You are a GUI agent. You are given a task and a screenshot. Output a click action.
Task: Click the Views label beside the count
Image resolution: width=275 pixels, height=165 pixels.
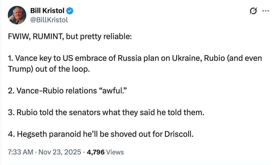115,152
